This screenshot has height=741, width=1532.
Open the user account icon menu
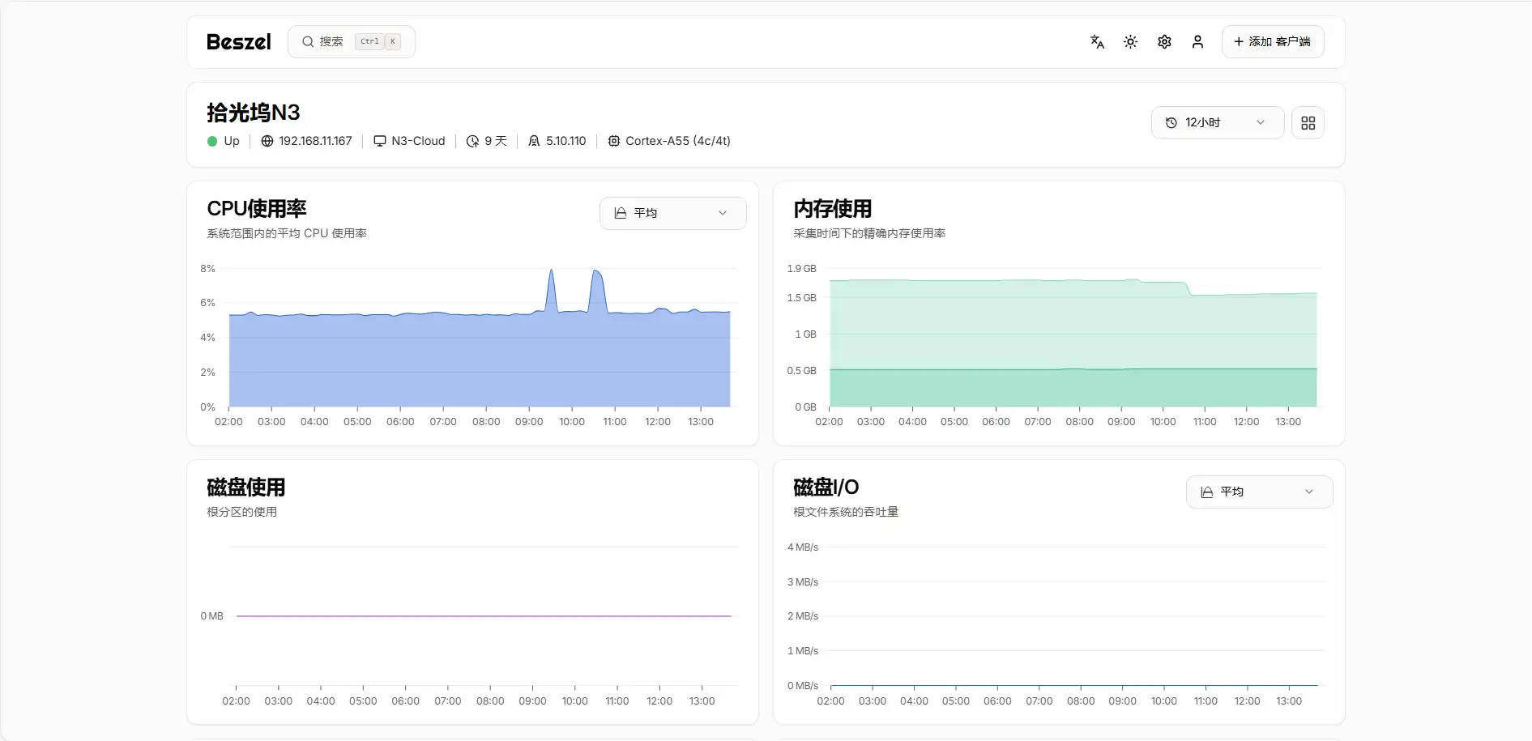[x=1197, y=41]
